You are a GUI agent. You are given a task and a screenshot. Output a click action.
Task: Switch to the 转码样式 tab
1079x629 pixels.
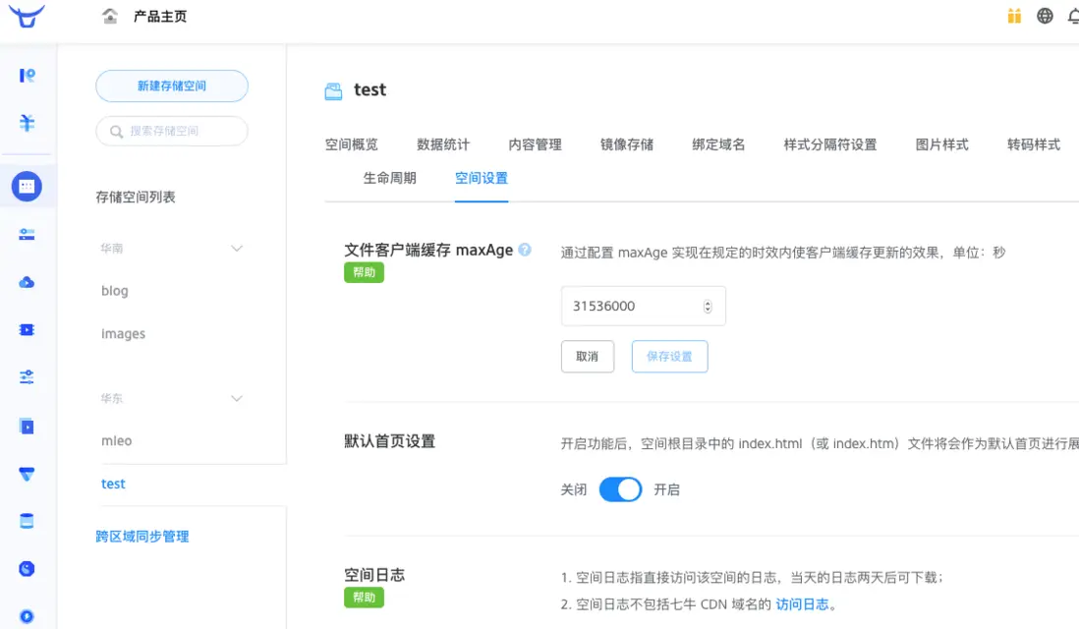(1034, 144)
